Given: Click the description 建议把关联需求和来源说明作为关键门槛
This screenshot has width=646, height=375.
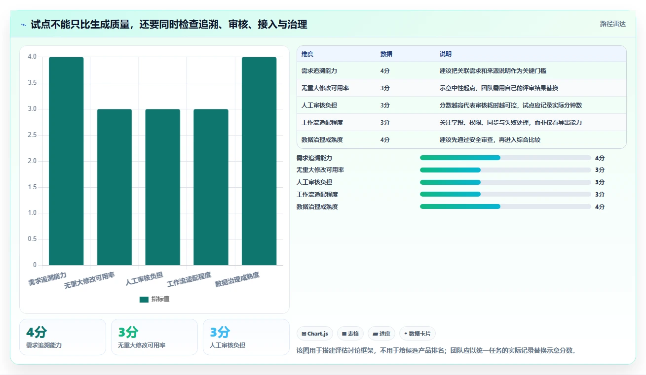Looking at the screenshot, I should (493, 71).
